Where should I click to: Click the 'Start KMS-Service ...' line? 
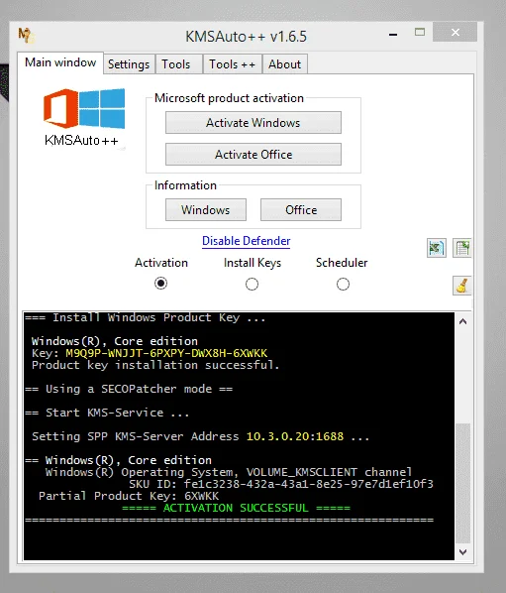tap(107, 413)
